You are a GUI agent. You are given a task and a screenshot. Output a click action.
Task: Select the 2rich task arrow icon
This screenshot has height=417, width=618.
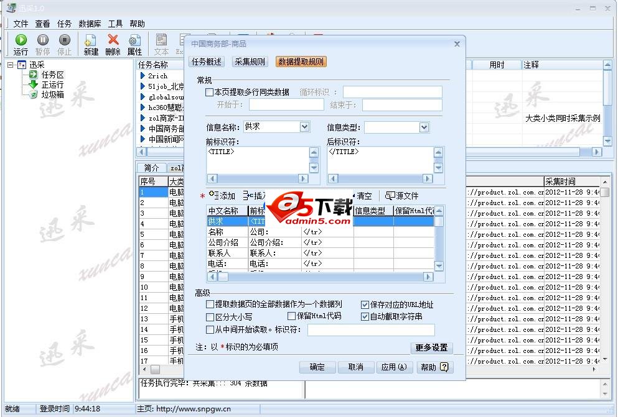point(143,76)
